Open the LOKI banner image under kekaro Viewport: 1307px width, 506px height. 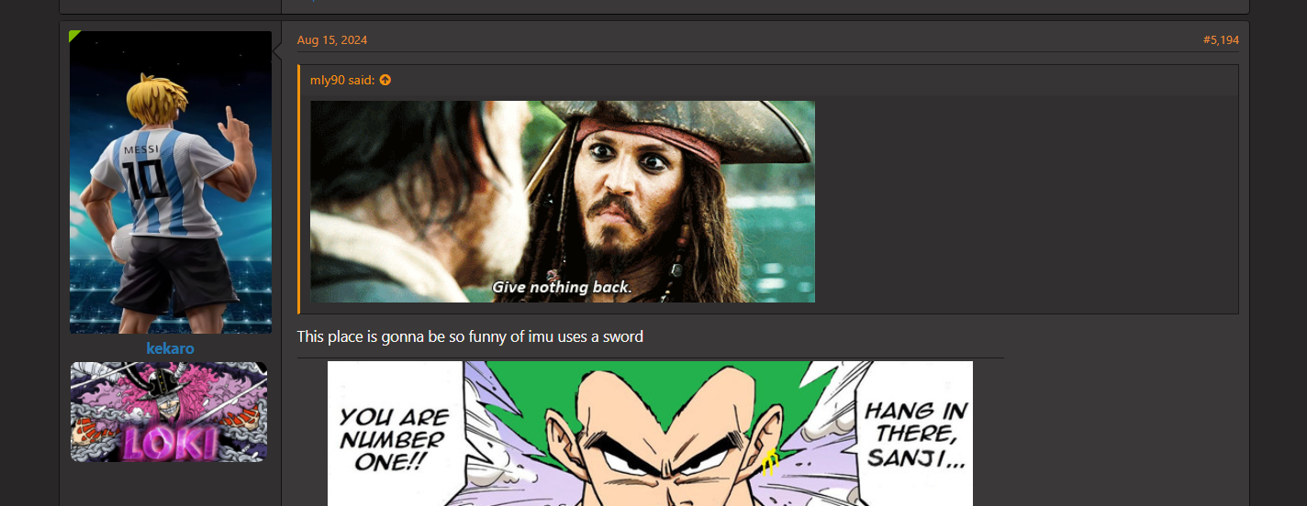coord(169,412)
